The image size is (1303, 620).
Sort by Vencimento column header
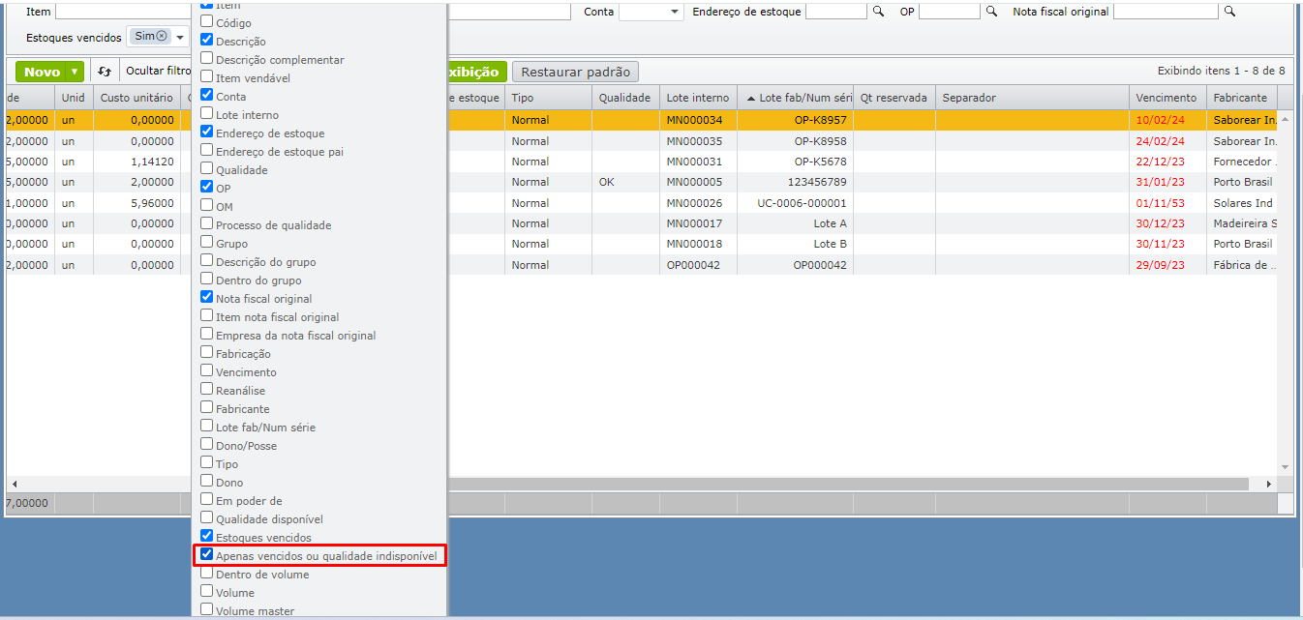point(1166,98)
